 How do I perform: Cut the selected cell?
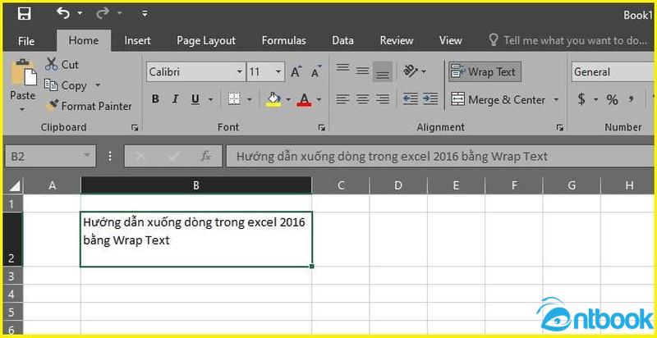pyautogui.click(x=62, y=65)
